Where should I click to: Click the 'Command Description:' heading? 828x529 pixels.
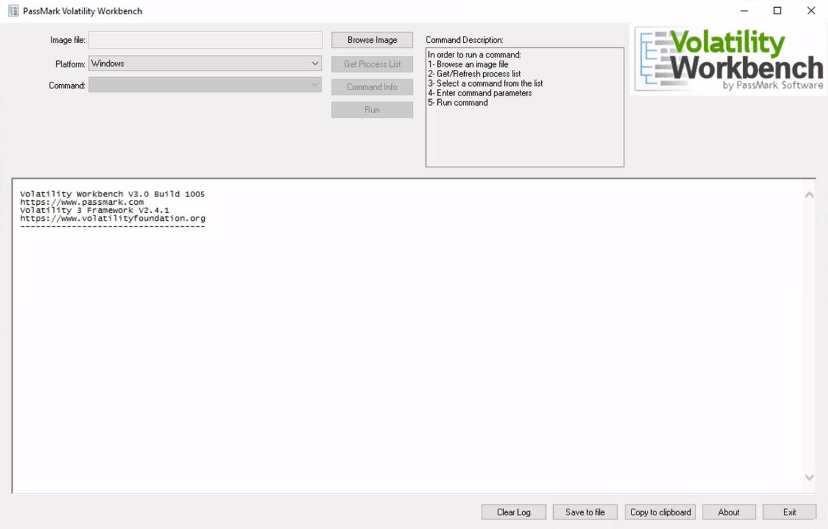tap(464, 40)
